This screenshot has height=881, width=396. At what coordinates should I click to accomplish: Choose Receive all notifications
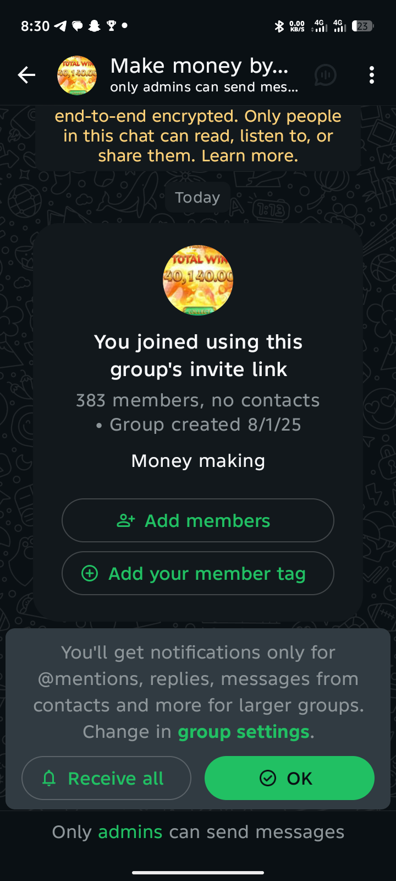[106, 778]
